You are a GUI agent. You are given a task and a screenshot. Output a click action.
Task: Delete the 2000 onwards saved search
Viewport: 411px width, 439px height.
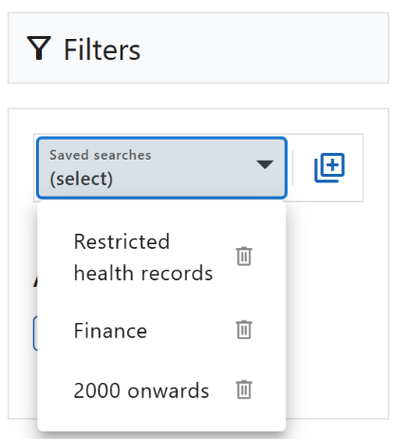click(x=244, y=389)
